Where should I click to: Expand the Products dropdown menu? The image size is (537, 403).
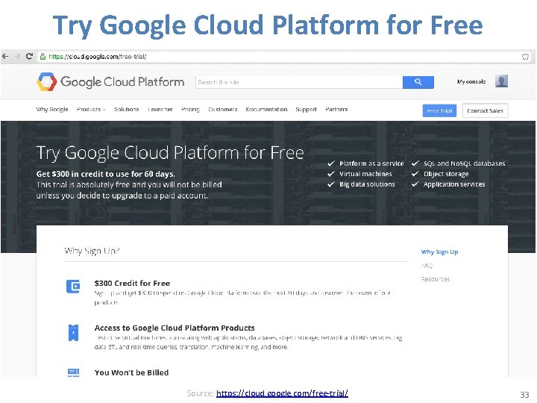(91, 109)
